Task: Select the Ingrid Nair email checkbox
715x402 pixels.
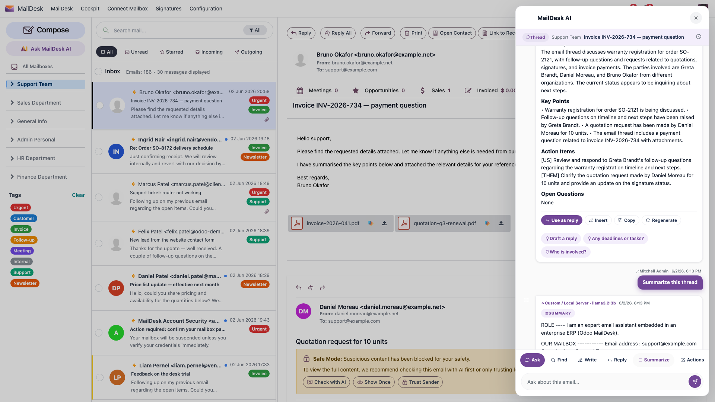Action: [x=99, y=151]
